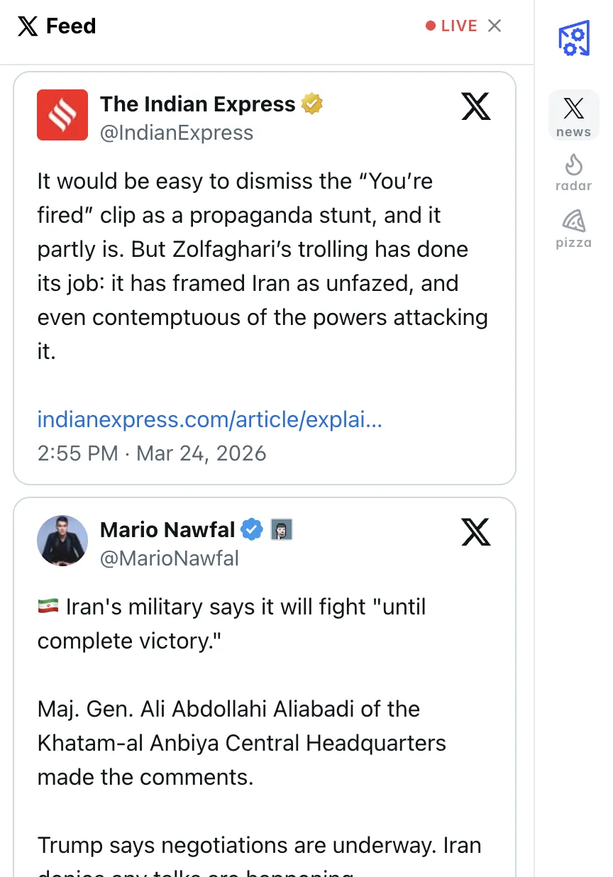The image size is (613, 877).
Task: Open Indian Express tweet on X via logo
Action: tap(475, 106)
